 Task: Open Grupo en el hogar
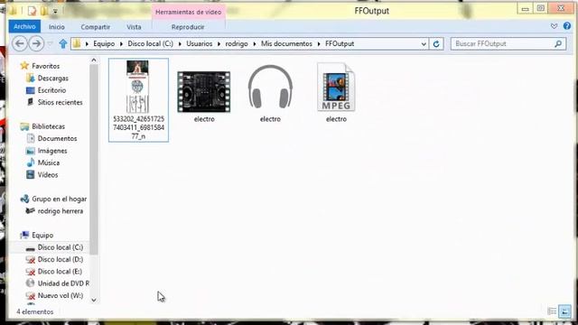(x=59, y=199)
